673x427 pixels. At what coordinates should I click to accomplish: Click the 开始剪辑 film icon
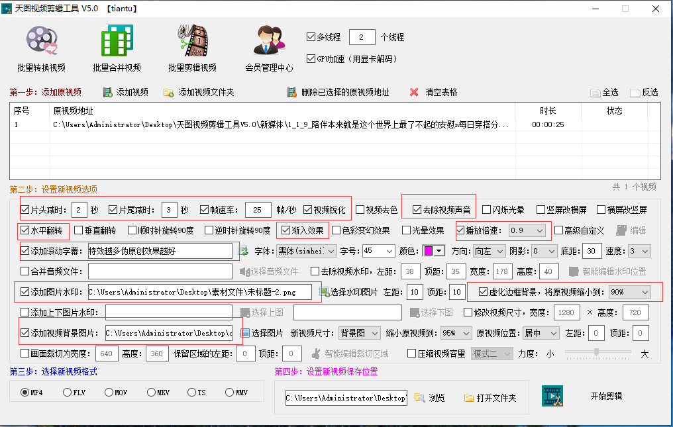click(552, 396)
